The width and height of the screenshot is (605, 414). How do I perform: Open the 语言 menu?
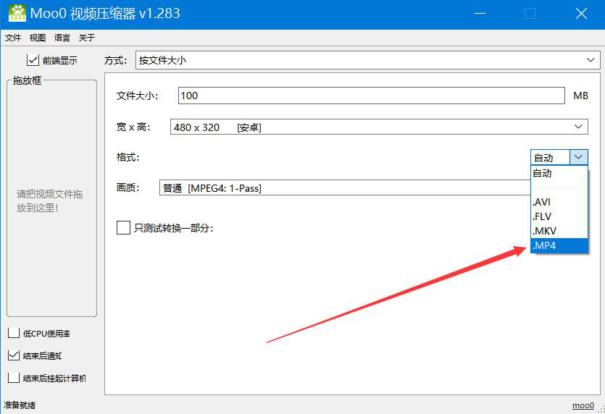62,38
